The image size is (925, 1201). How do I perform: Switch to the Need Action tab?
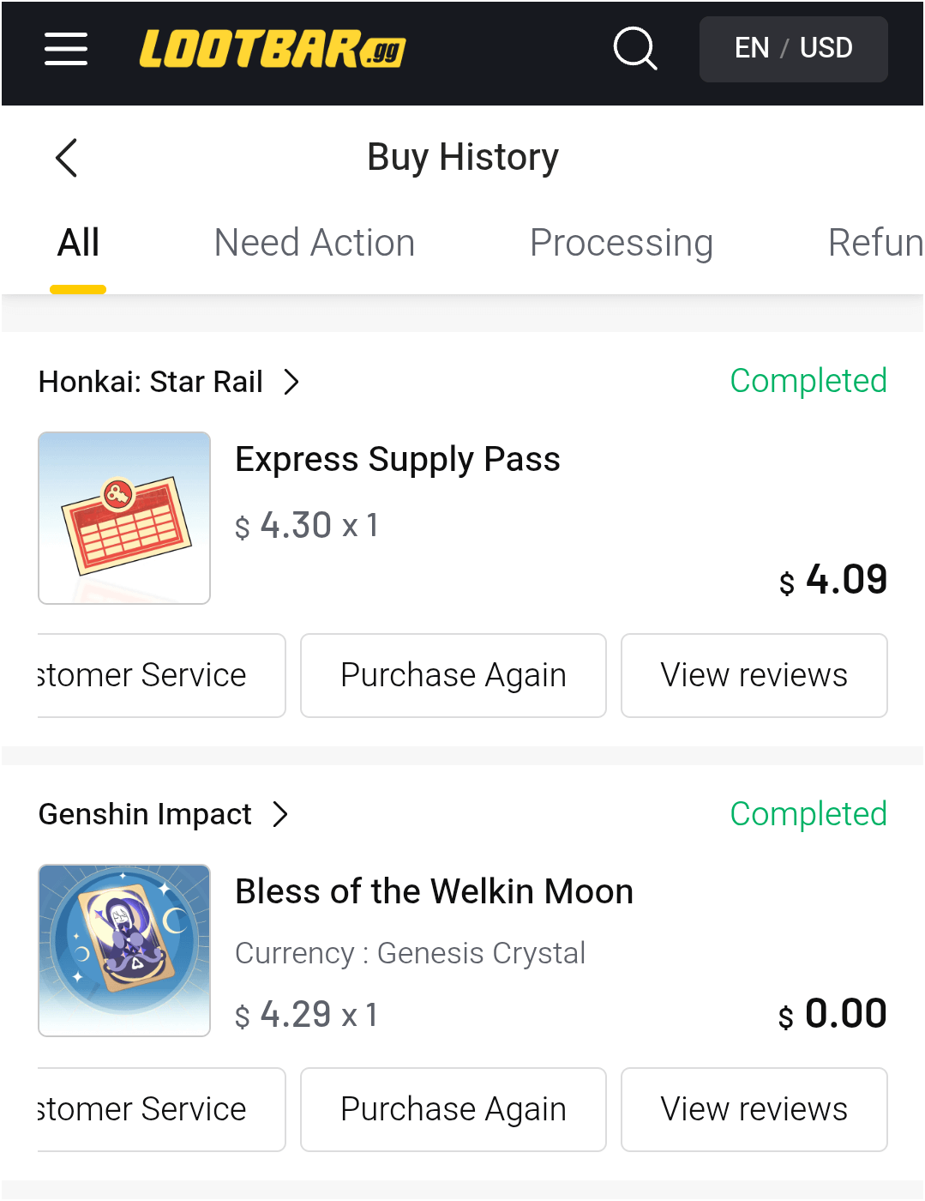click(x=314, y=244)
